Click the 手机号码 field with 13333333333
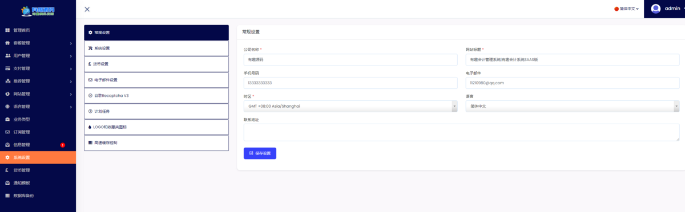 350,83
